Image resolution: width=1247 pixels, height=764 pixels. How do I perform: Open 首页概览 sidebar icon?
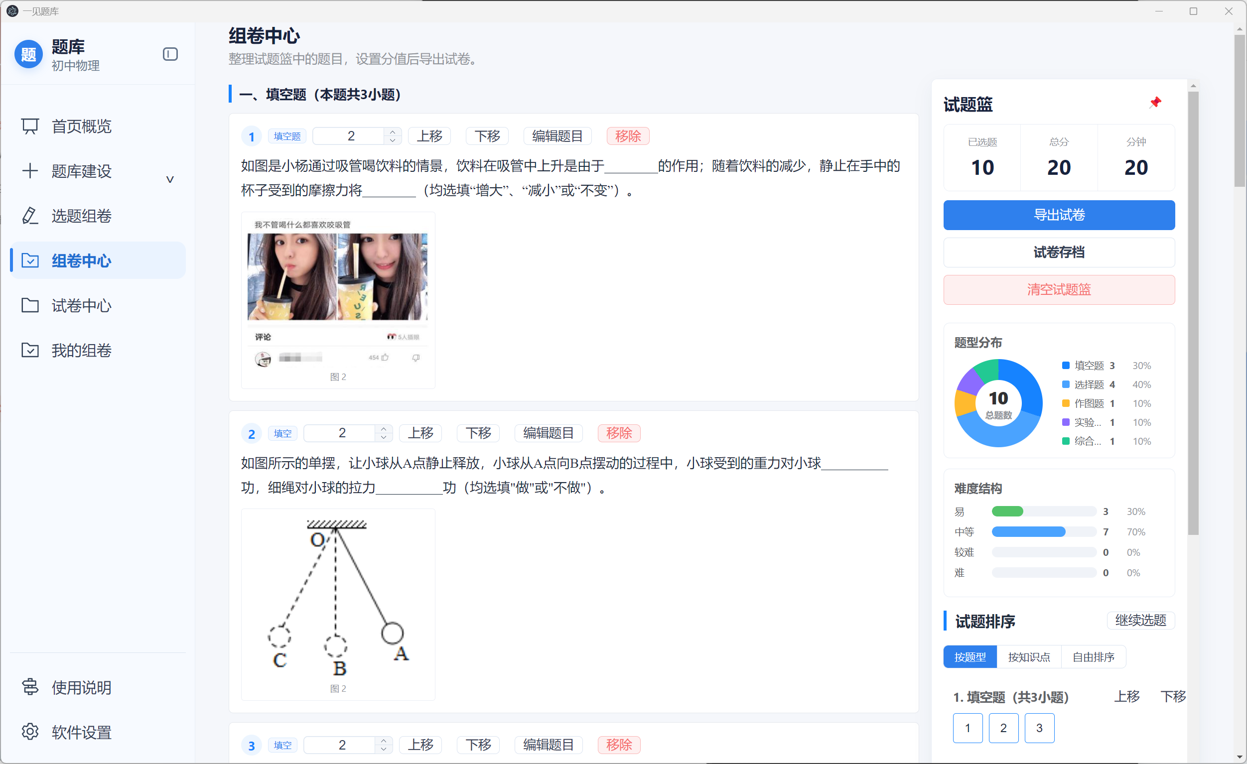(x=30, y=126)
